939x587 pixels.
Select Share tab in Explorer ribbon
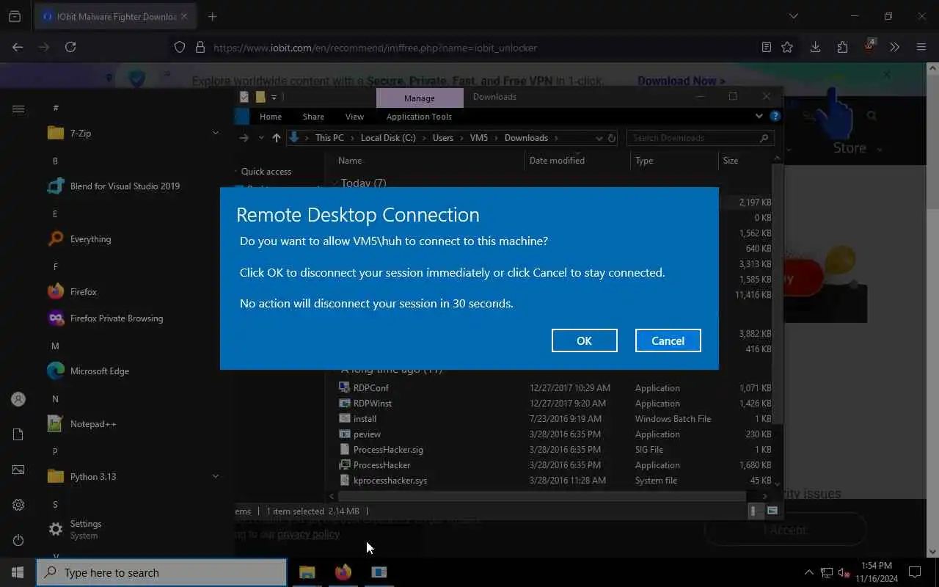click(x=313, y=117)
